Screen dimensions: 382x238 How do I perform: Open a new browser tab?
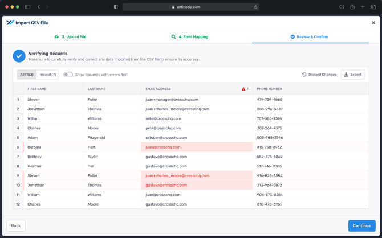tap(363, 7)
